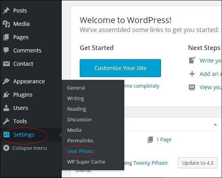Click the Media icon in sidebar

[6, 24]
